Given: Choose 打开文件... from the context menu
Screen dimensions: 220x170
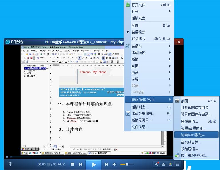Looking at the screenshot, I should coord(149,5).
